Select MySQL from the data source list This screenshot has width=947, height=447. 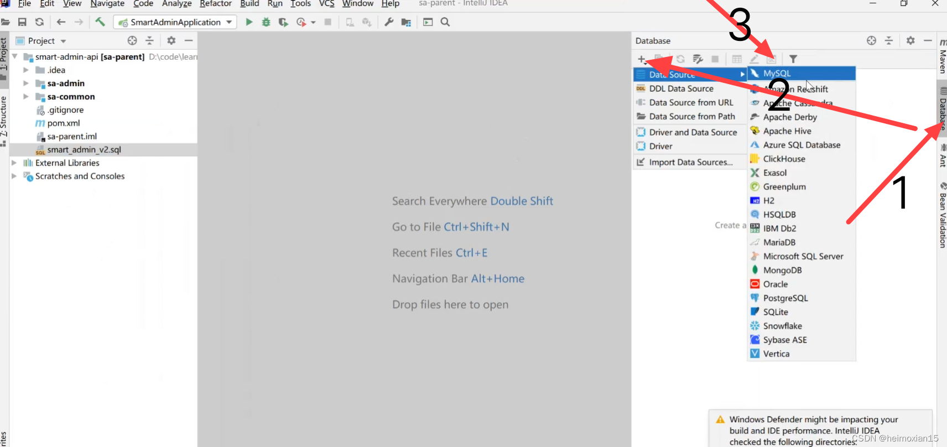click(x=777, y=74)
